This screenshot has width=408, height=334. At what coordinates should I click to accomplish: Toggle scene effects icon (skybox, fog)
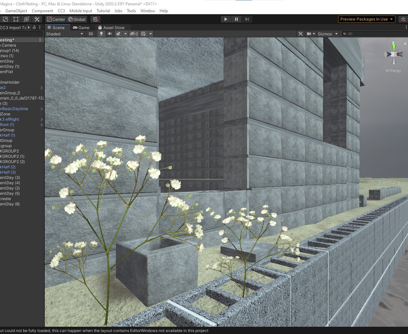coord(118,34)
